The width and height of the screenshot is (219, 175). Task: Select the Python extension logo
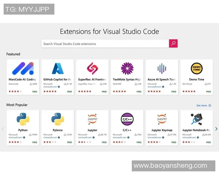[x=23, y=119]
